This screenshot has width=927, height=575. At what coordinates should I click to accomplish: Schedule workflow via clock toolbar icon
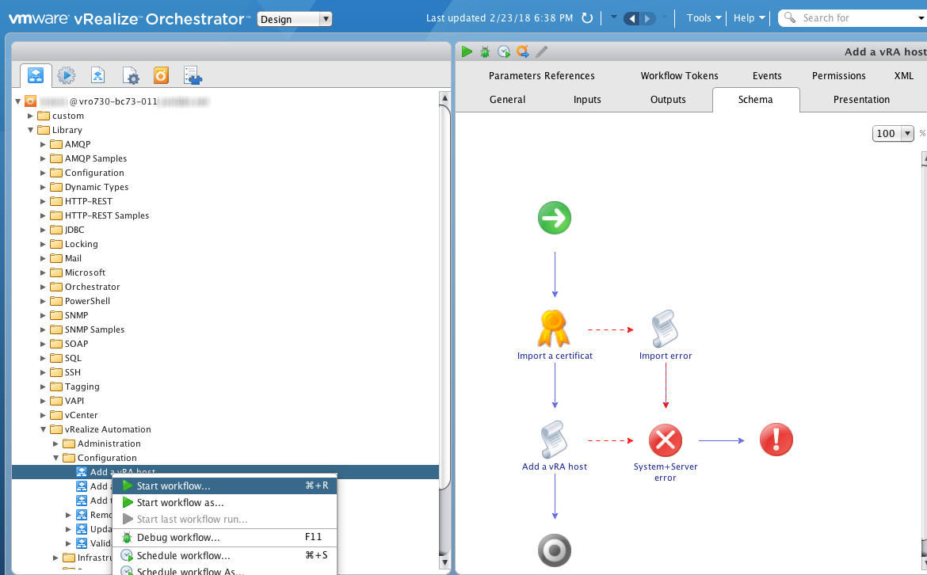[504, 52]
